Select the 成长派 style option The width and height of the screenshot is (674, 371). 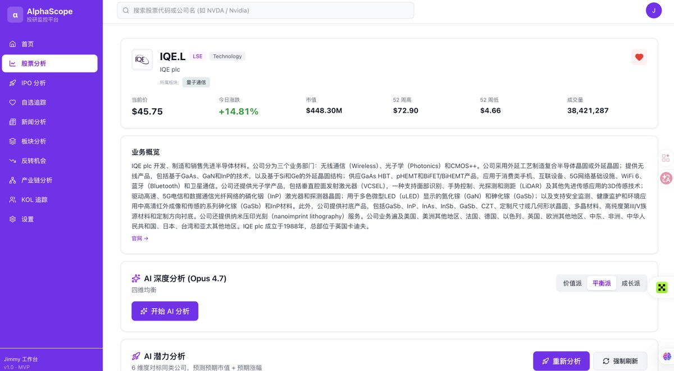tap(631, 283)
